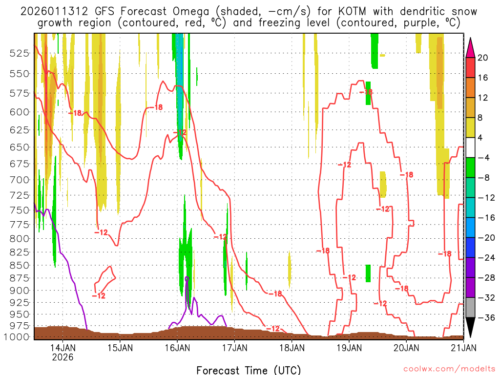Screen dimensions: 500x375
Task: Click the 550 pressure level label
Action: coord(20,74)
